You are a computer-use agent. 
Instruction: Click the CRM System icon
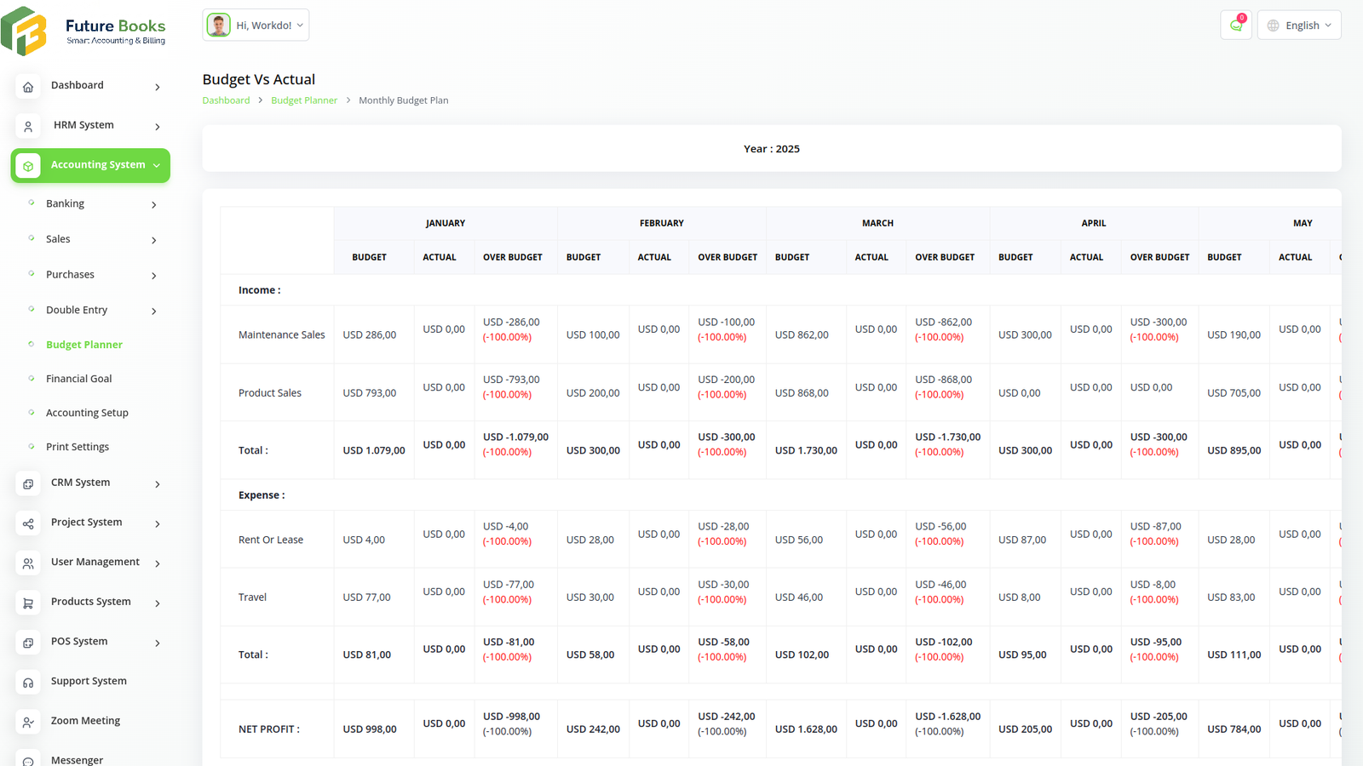point(28,483)
